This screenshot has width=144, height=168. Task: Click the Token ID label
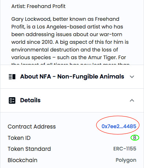(x=19, y=138)
